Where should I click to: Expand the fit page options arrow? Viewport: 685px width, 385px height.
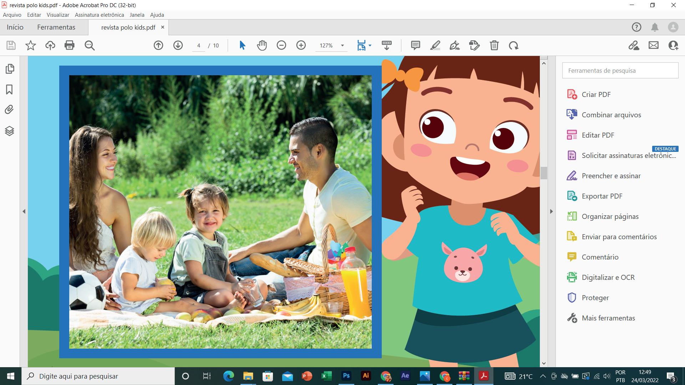370,45
